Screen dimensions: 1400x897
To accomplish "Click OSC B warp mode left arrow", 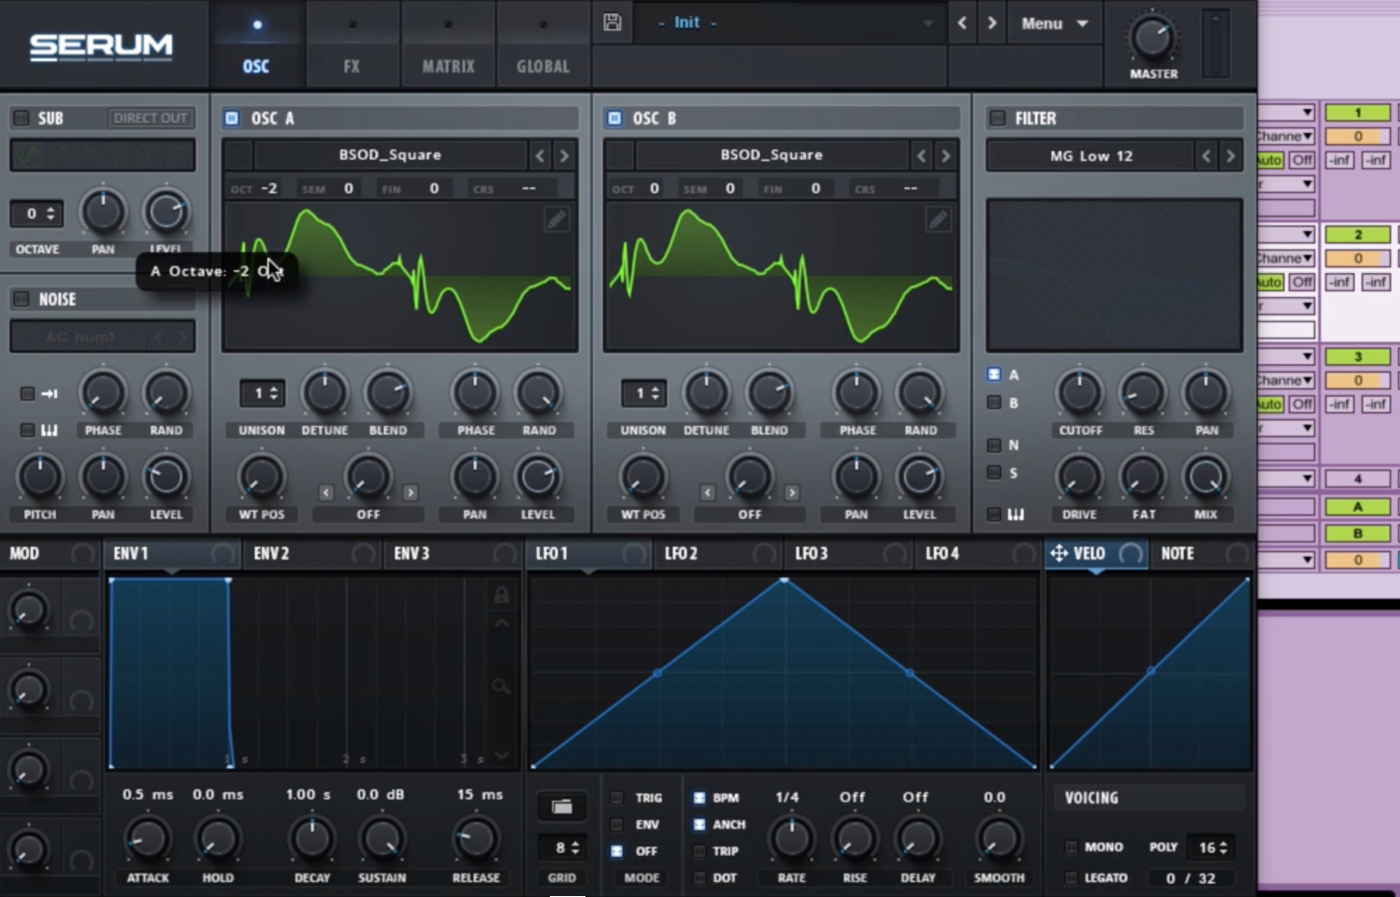I will [707, 492].
